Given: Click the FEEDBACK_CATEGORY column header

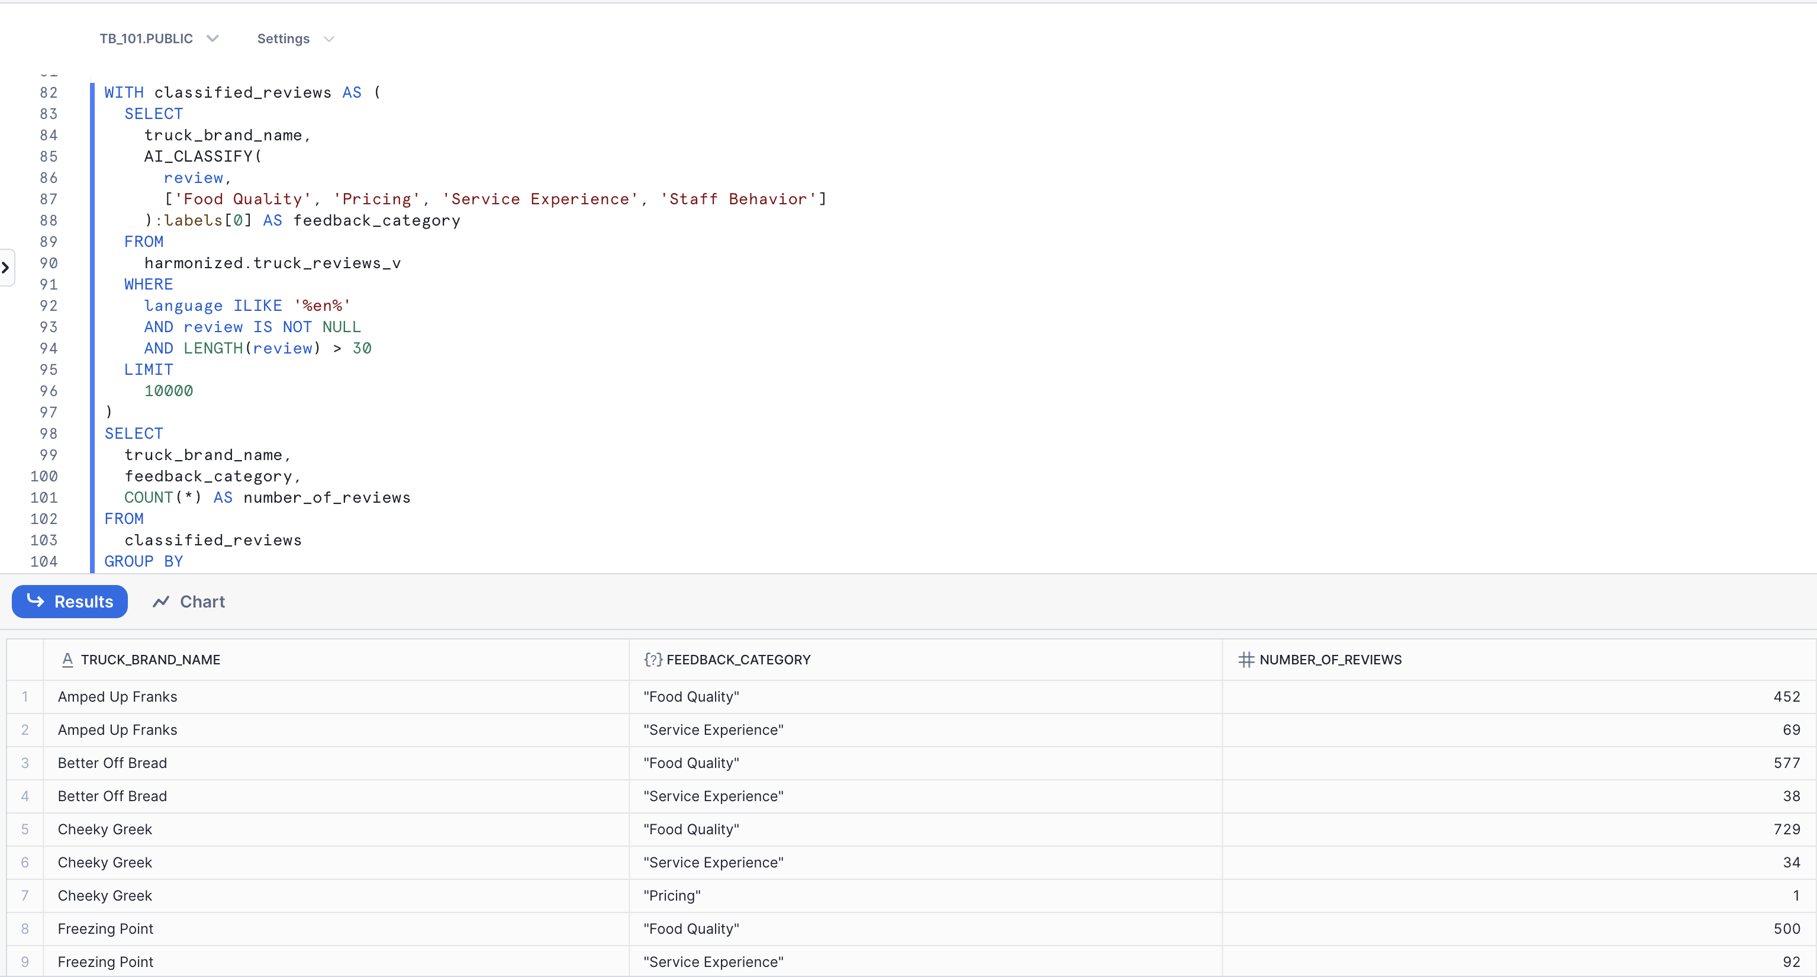Looking at the screenshot, I should [x=738, y=660].
